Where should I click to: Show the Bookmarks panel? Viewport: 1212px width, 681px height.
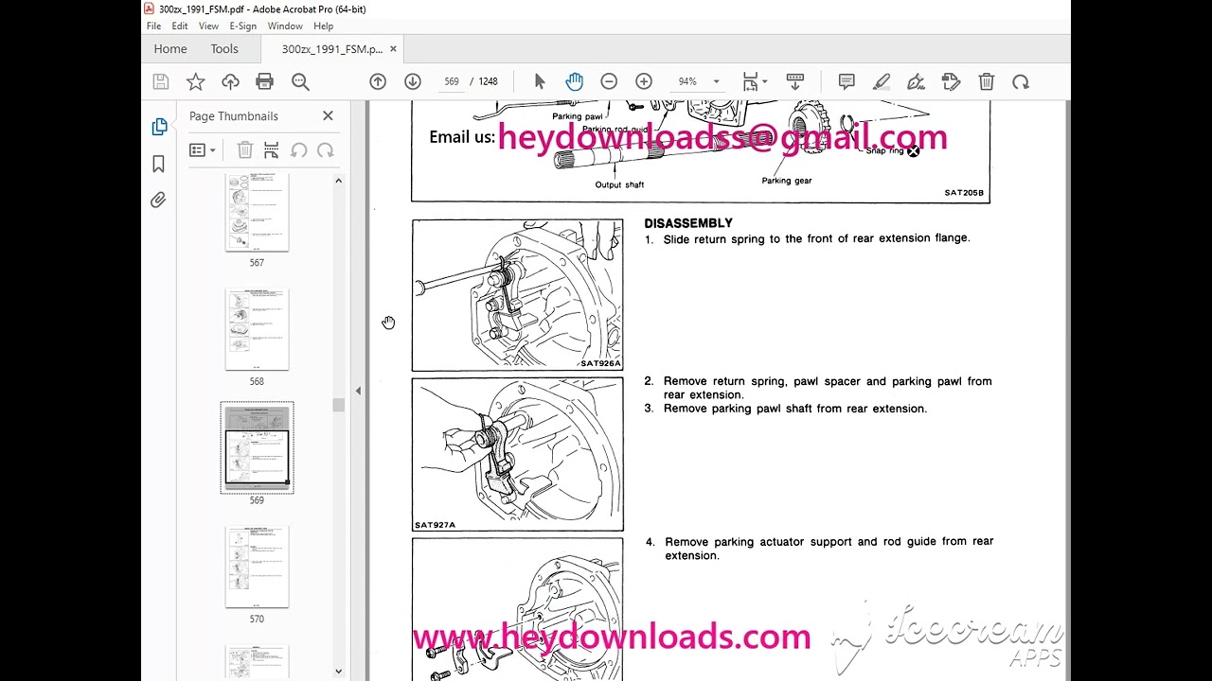[x=159, y=165]
